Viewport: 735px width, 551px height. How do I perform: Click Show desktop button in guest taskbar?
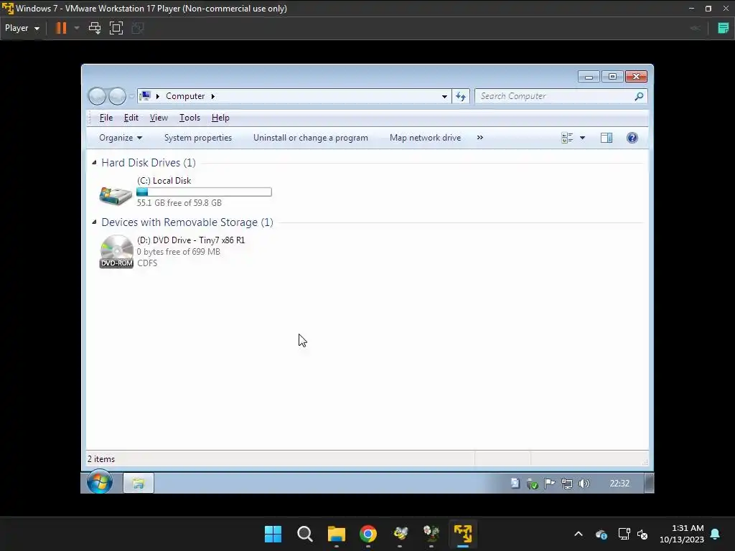pos(649,483)
